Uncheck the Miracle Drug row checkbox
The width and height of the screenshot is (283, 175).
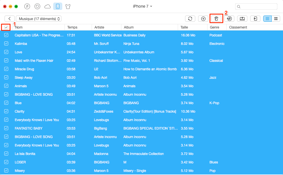[x=6, y=69]
